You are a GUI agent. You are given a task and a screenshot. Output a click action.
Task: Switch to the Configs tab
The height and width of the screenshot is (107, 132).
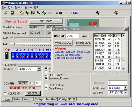point(39,99)
